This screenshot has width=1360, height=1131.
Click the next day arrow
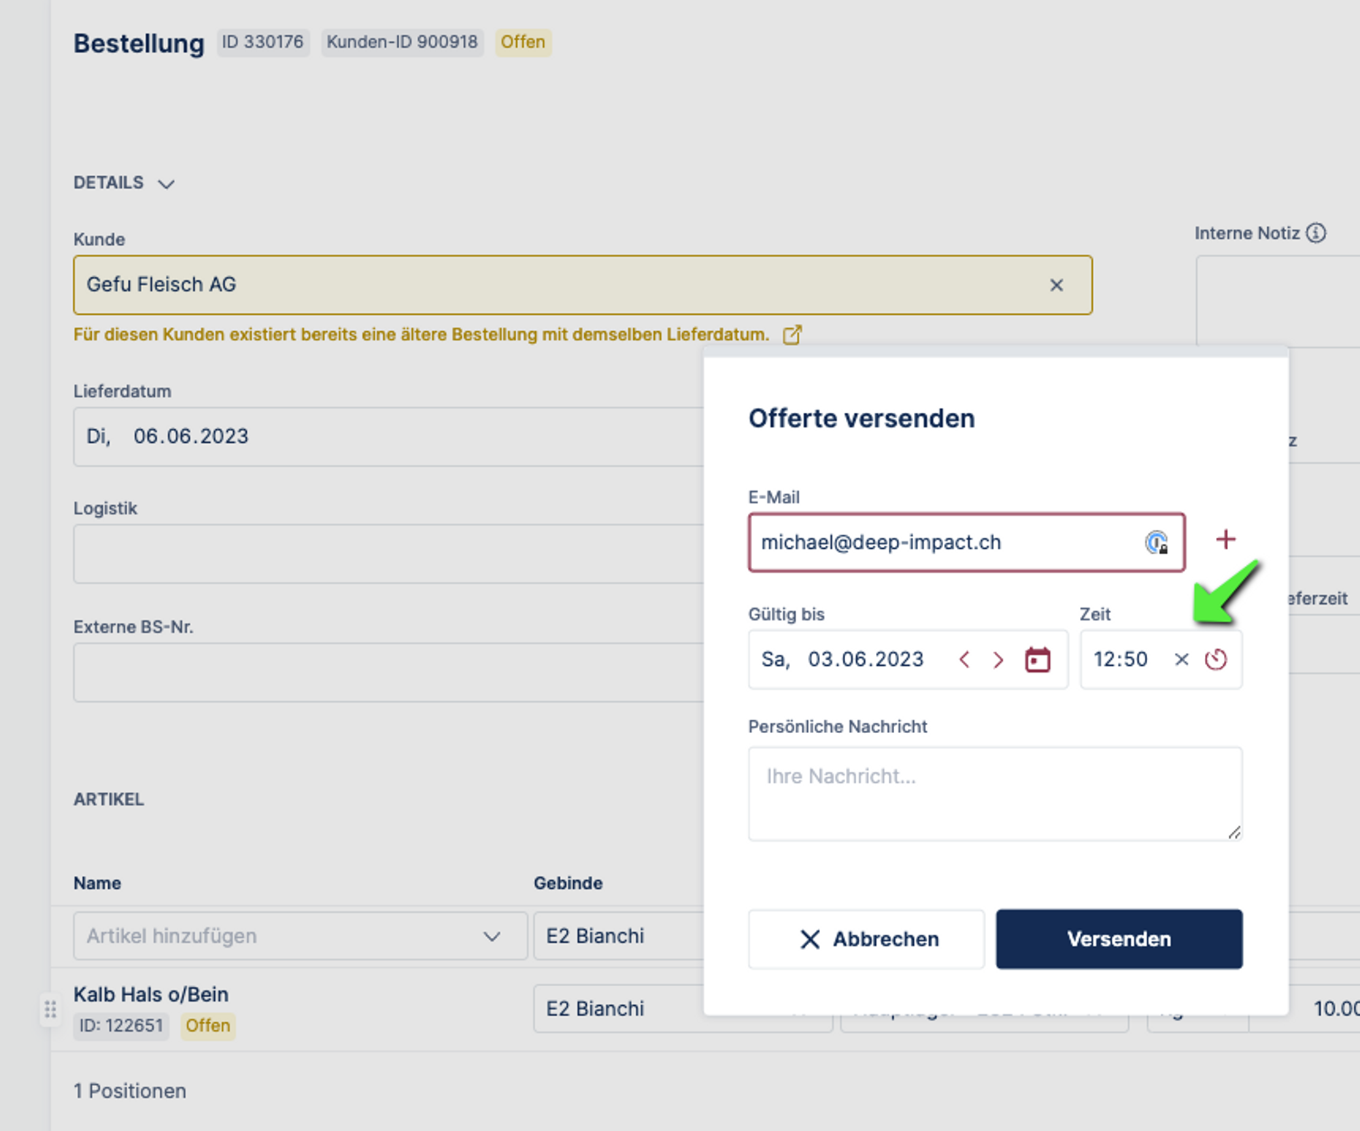click(998, 660)
